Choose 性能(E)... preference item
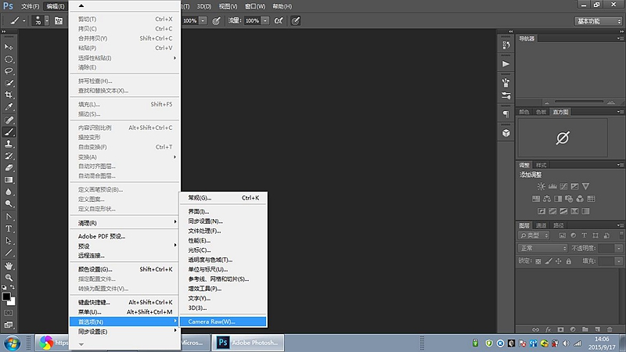The image size is (626, 352). coord(223,241)
